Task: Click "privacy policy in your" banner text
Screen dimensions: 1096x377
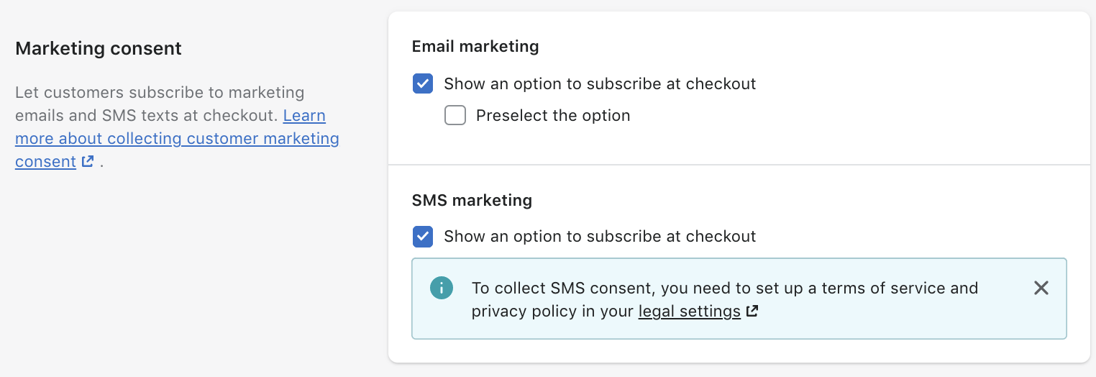Action: pos(552,312)
